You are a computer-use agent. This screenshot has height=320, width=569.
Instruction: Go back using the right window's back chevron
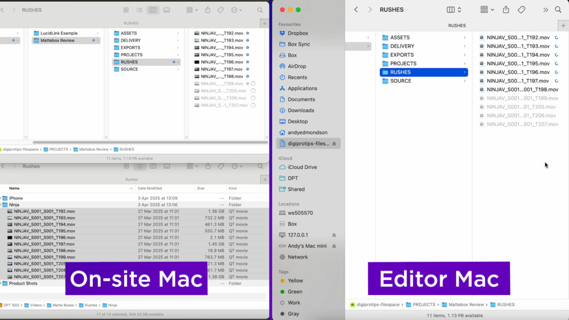(x=356, y=10)
